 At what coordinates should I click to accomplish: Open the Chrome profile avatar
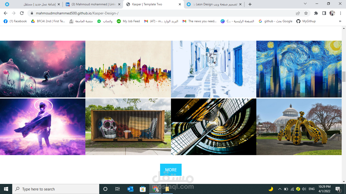332,13
